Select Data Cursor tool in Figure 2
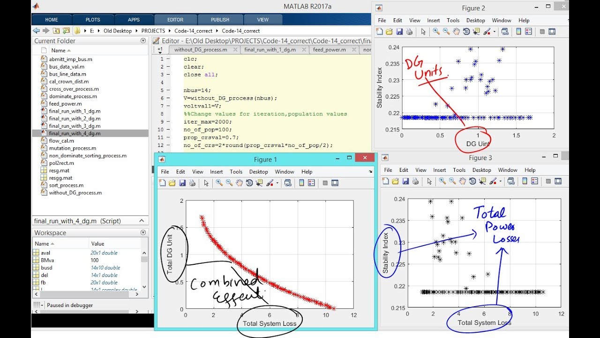Image resolution: width=600 pixels, height=338 pixels. click(x=476, y=31)
